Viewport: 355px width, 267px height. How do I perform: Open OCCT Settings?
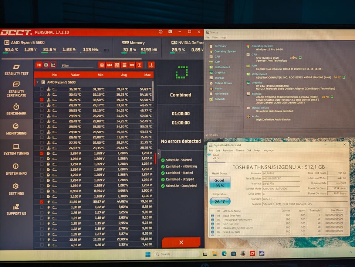click(16, 189)
